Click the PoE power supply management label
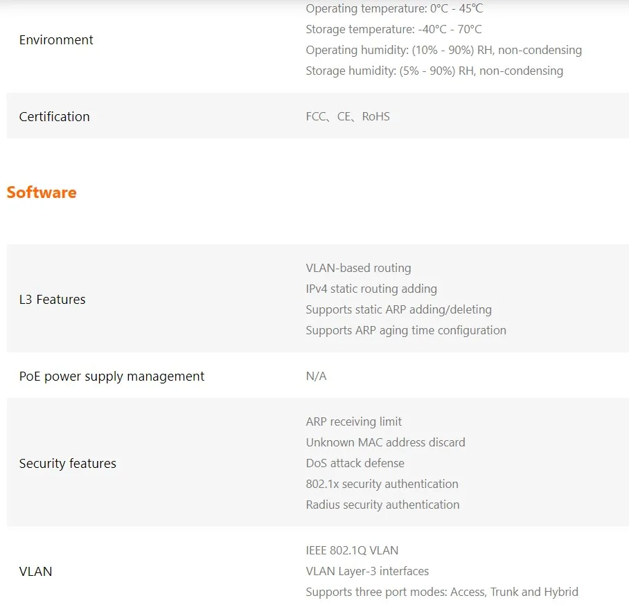629x607 pixels. [112, 377]
